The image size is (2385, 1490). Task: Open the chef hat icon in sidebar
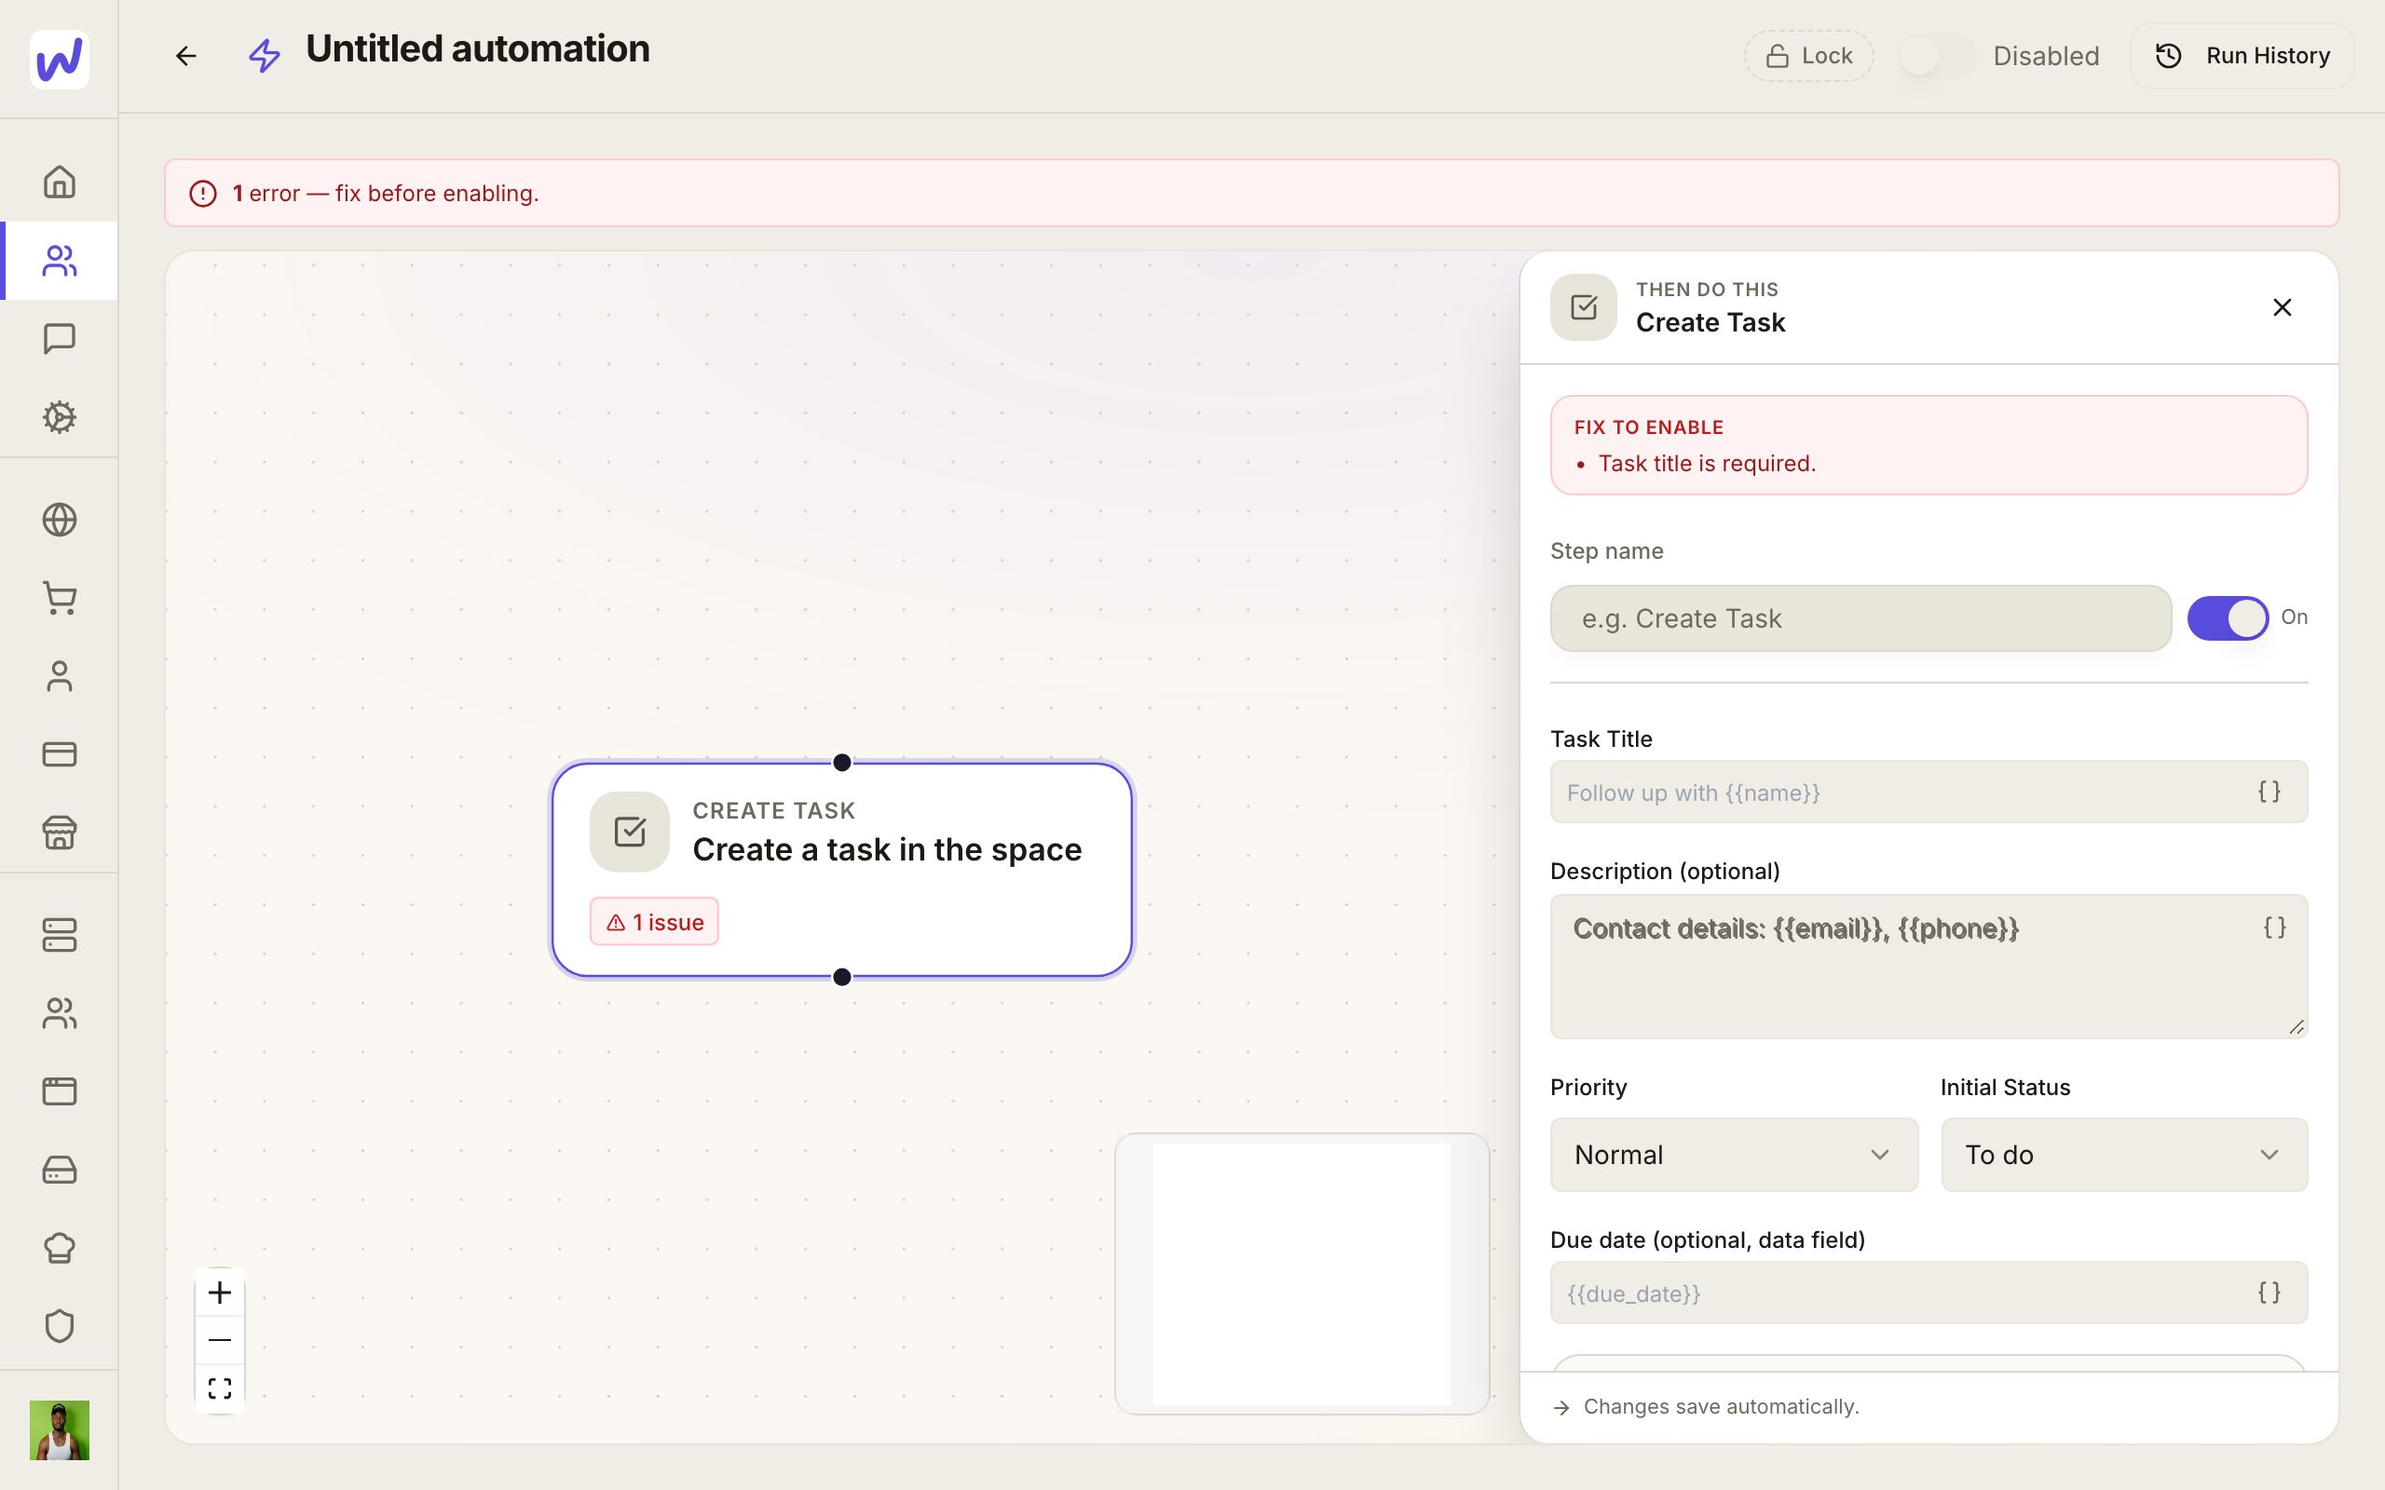[x=59, y=1248]
